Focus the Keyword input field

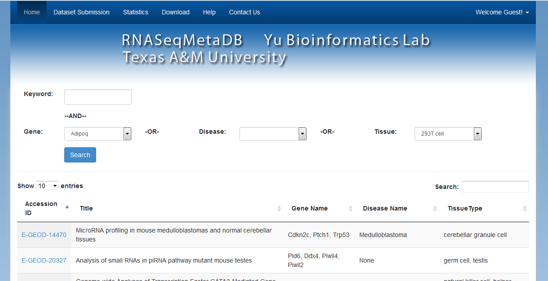pos(98,97)
